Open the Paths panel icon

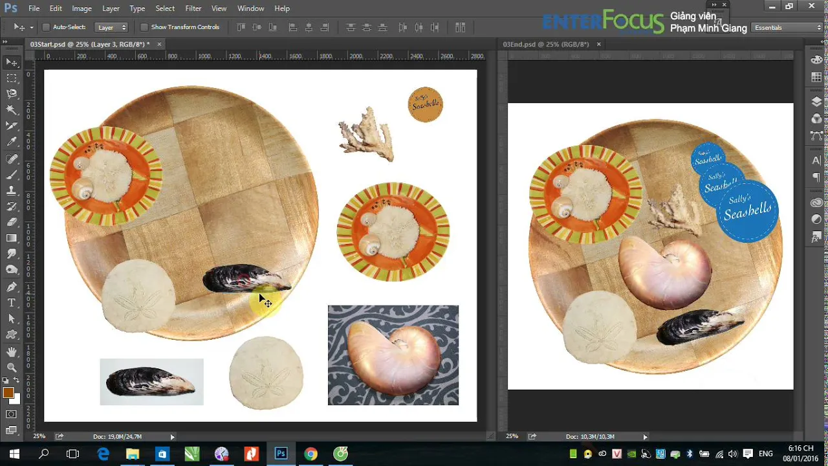coord(816,136)
